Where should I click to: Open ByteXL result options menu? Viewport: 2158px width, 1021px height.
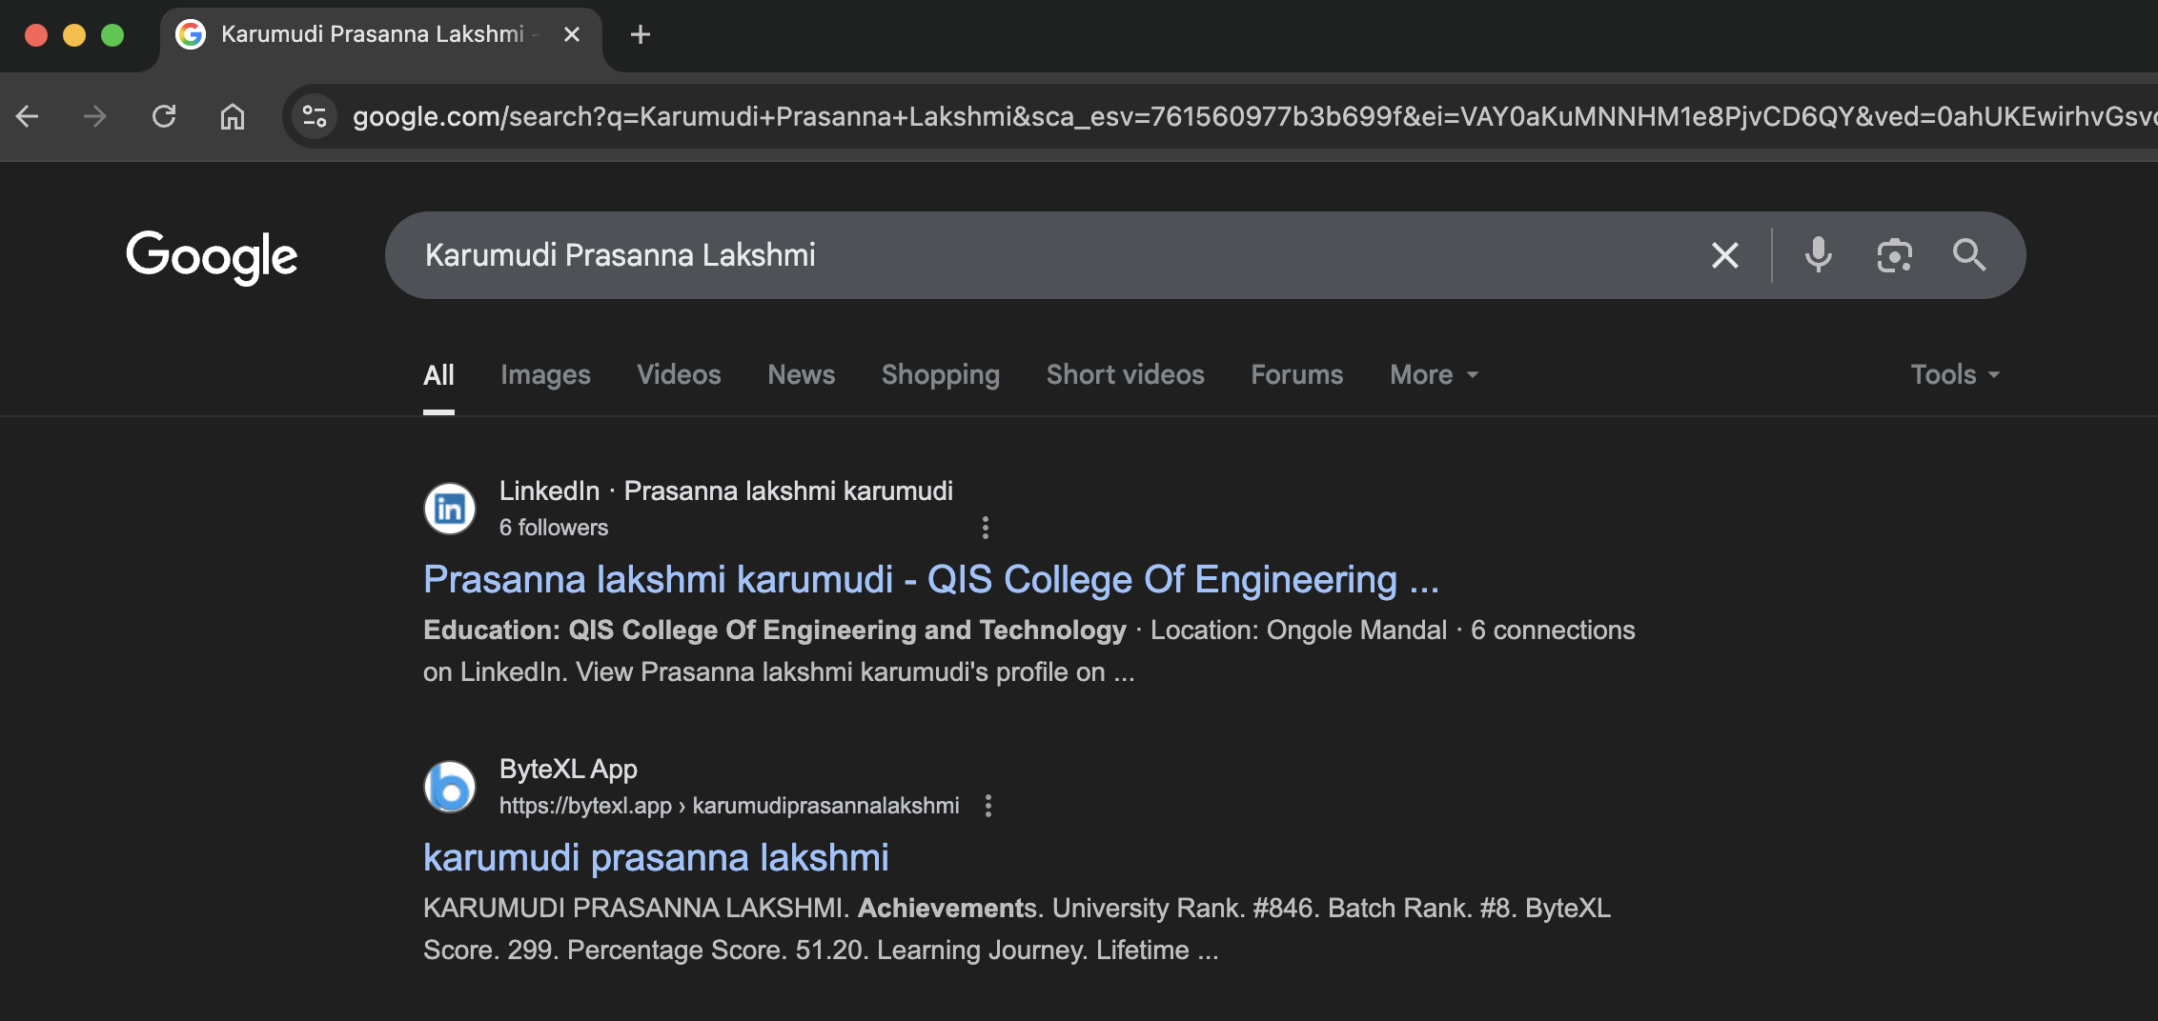click(988, 806)
